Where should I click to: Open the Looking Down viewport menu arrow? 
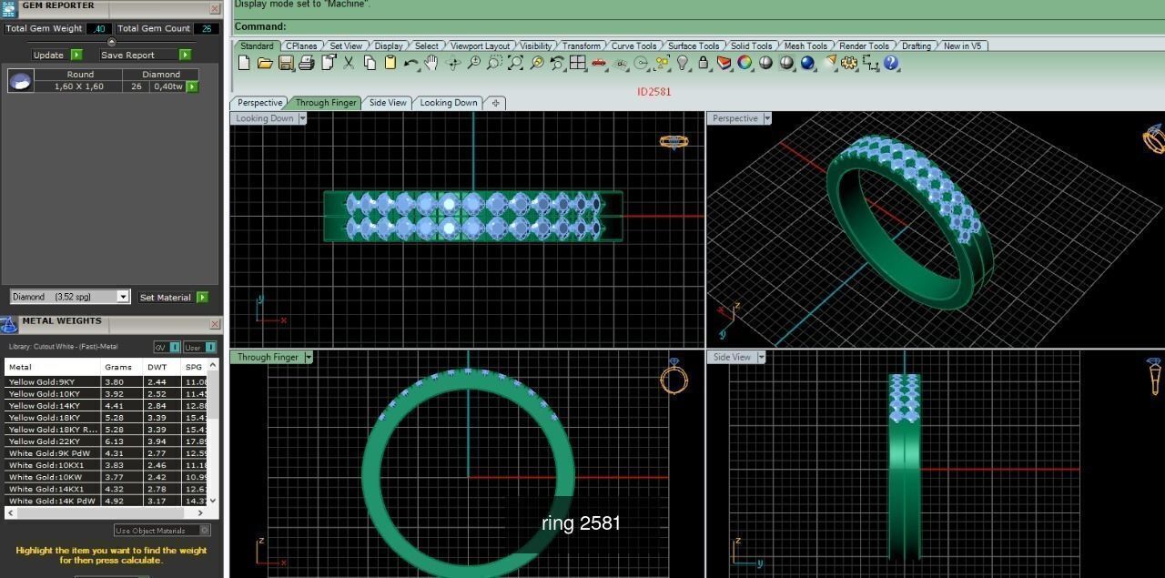(x=302, y=118)
